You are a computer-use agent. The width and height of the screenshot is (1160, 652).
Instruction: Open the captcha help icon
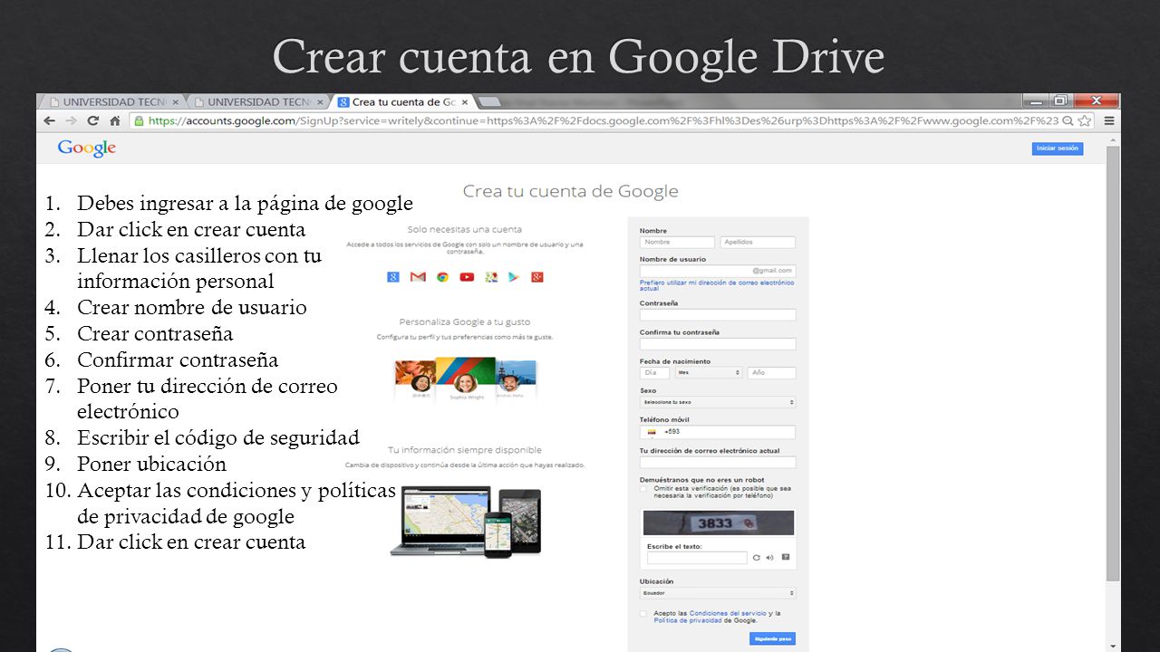click(x=785, y=558)
